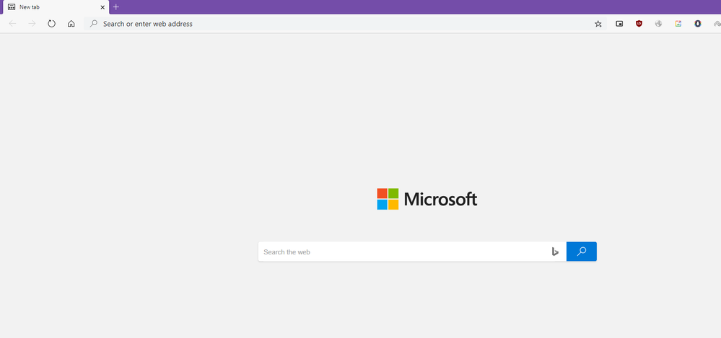Focus the Search the web field
This screenshot has height=338, width=721.
(412, 252)
